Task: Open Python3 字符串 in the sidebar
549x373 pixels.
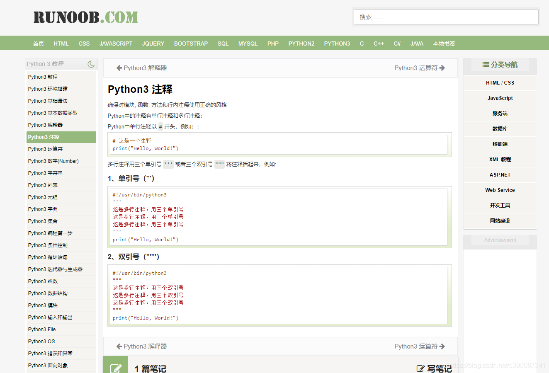Action: [x=61, y=173]
